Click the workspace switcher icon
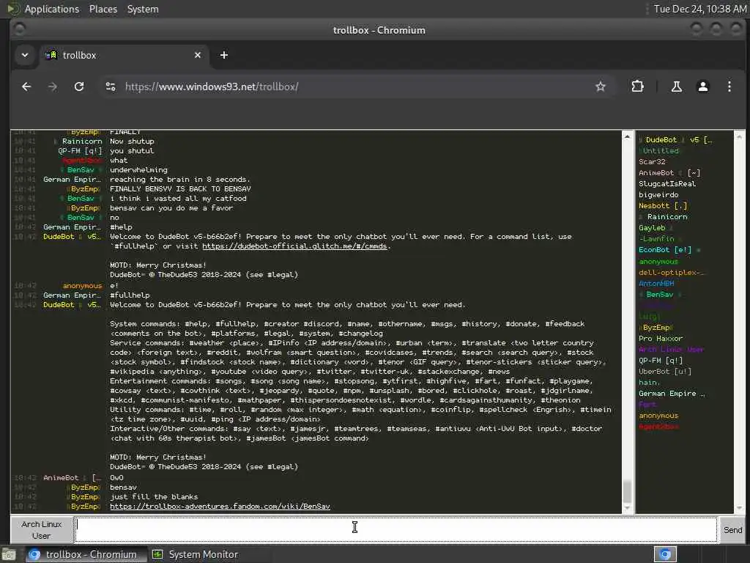This screenshot has width=750, height=563. 665,554
